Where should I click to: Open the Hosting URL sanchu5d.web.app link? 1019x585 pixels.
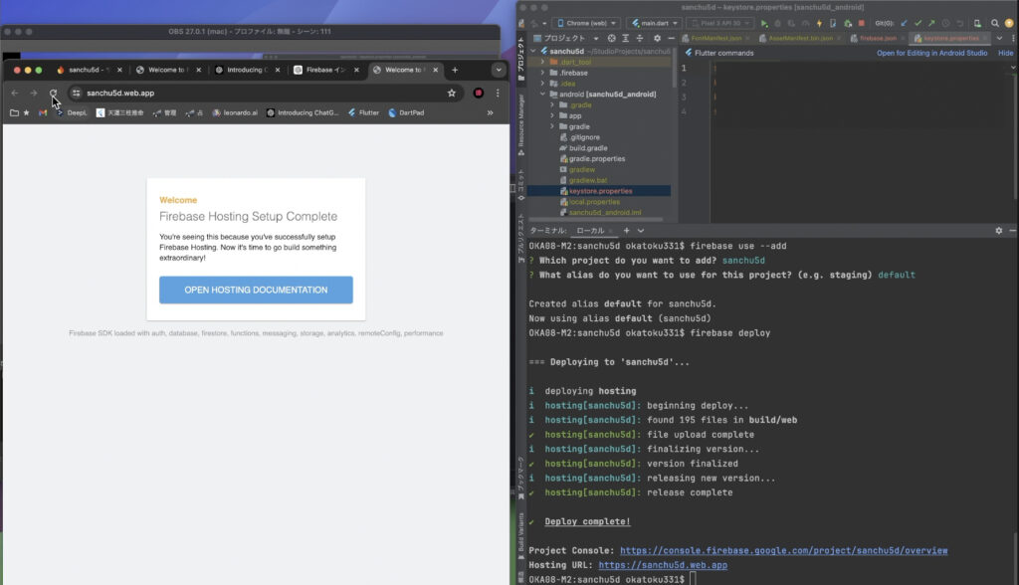pyautogui.click(x=662, y=565)
